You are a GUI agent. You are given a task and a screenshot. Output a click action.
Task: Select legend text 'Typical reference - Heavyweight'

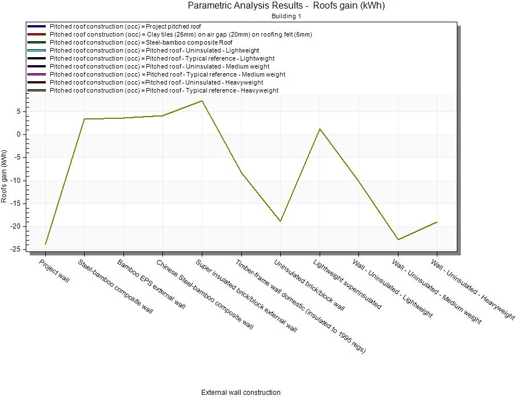click(232, 90)
